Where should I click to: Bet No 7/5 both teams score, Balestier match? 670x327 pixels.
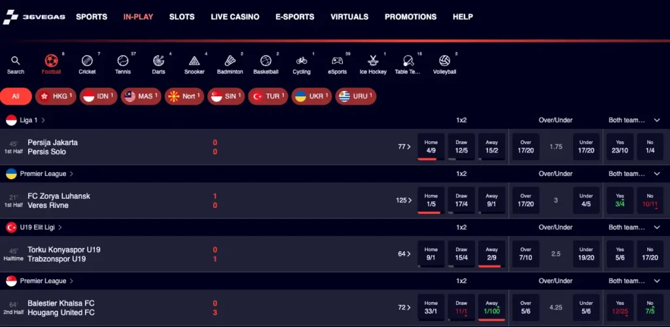tap(650, 307)
